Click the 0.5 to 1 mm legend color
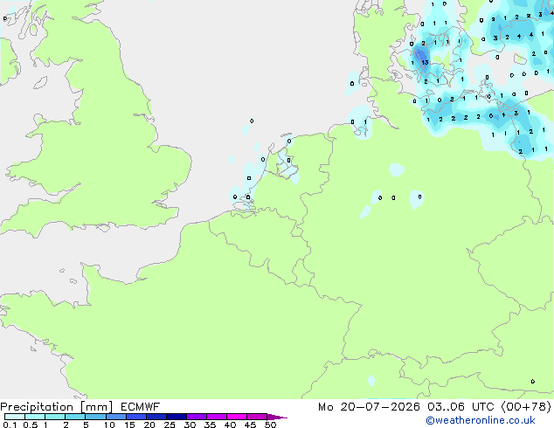Image resolution: width=554 pixels, height=428 pixels. pos(35,417)
